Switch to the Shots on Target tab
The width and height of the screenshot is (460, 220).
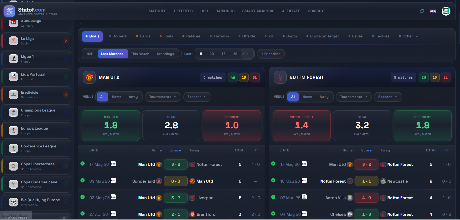[322, 36]
